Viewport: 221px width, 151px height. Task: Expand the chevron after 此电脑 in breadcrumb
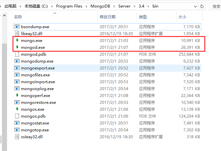click(20, 6)
